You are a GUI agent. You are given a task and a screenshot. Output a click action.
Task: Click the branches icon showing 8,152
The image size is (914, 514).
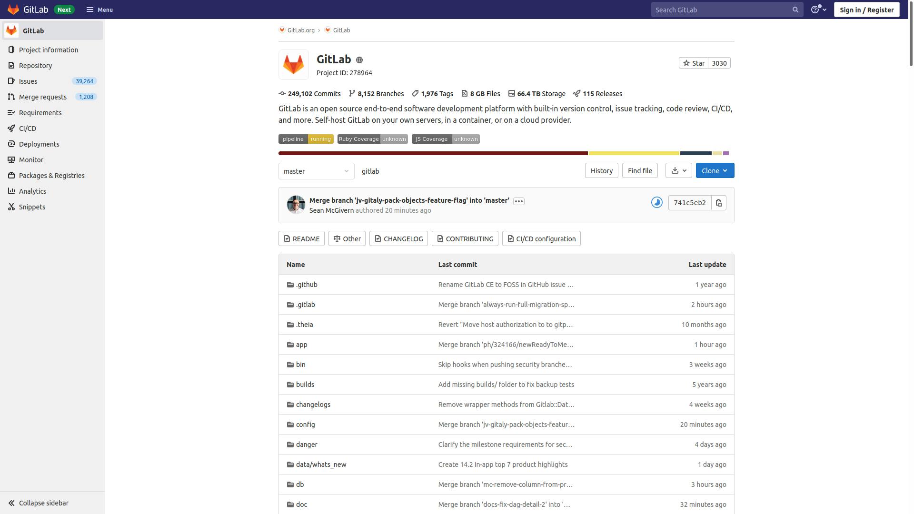coord(351,94)
